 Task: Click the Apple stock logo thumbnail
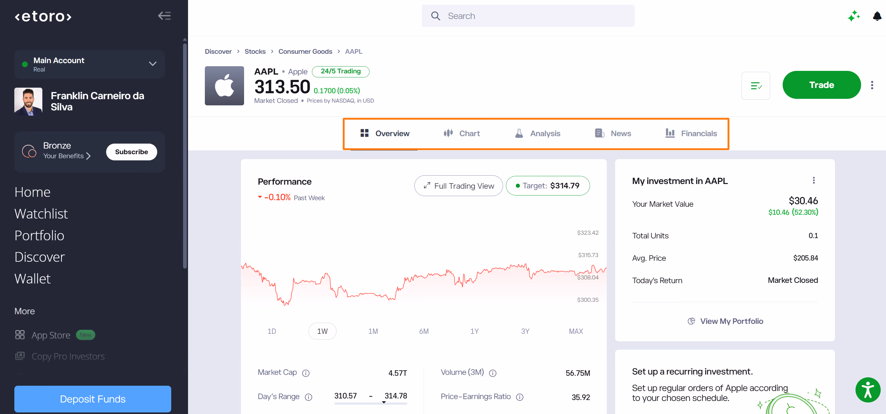pyautogui.click(x=224, y=85)
